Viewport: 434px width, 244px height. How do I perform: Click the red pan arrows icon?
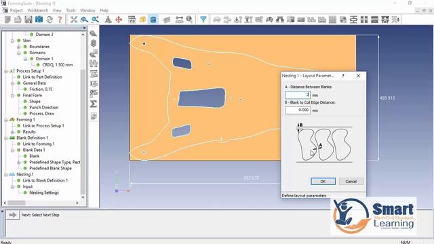tap(119, 20)
